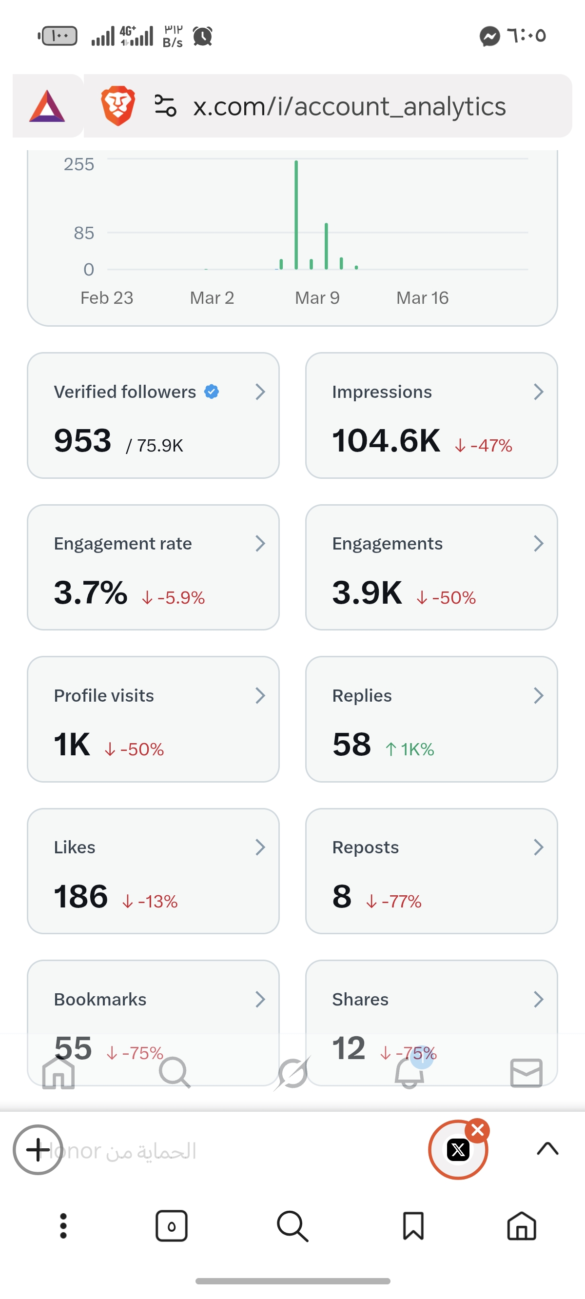
Task: Open the Replies metric card
Action: pyautogui.click(x=431, y=719)
